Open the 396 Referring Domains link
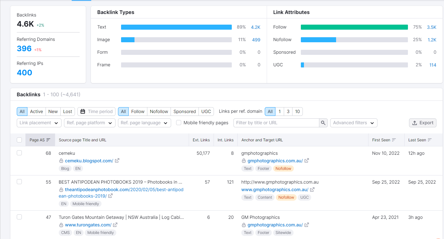The image size is (444, 239). pos(24,49)
